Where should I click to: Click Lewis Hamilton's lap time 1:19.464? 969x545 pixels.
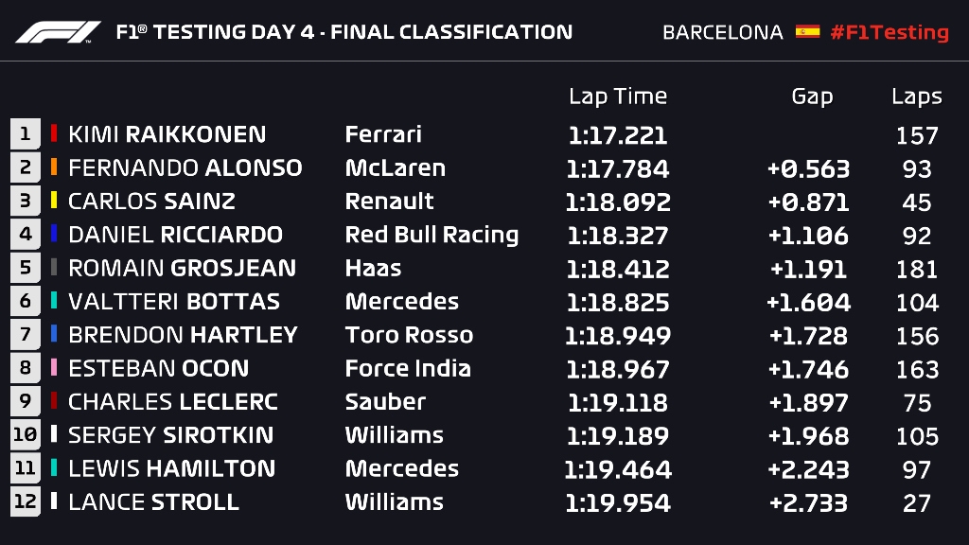click(617, 469)
